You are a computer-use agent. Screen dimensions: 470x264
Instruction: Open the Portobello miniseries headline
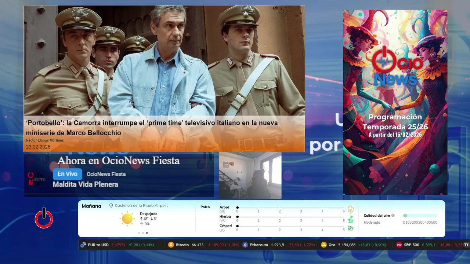(152, 128)
